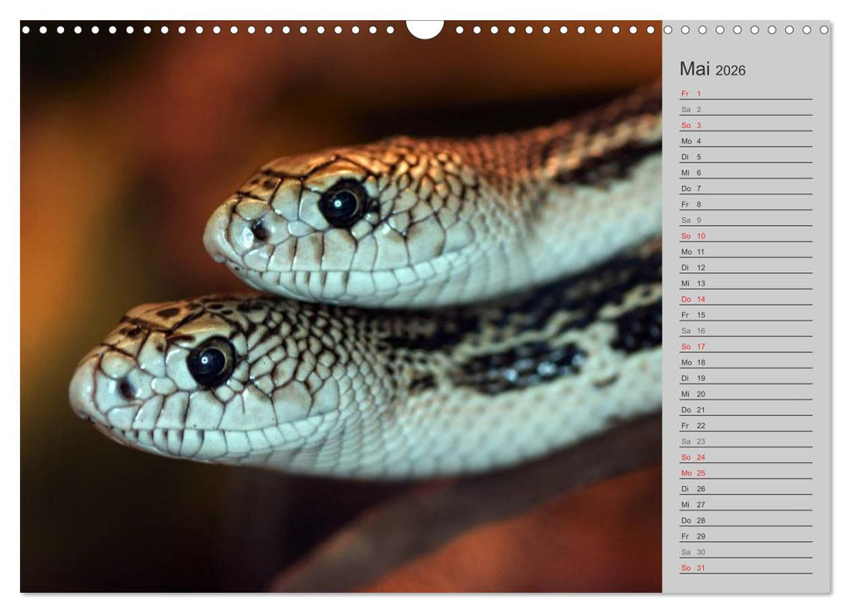Select the Sunday 17 date row
This screenshot has width=850, height=613.
pos(745,347)
